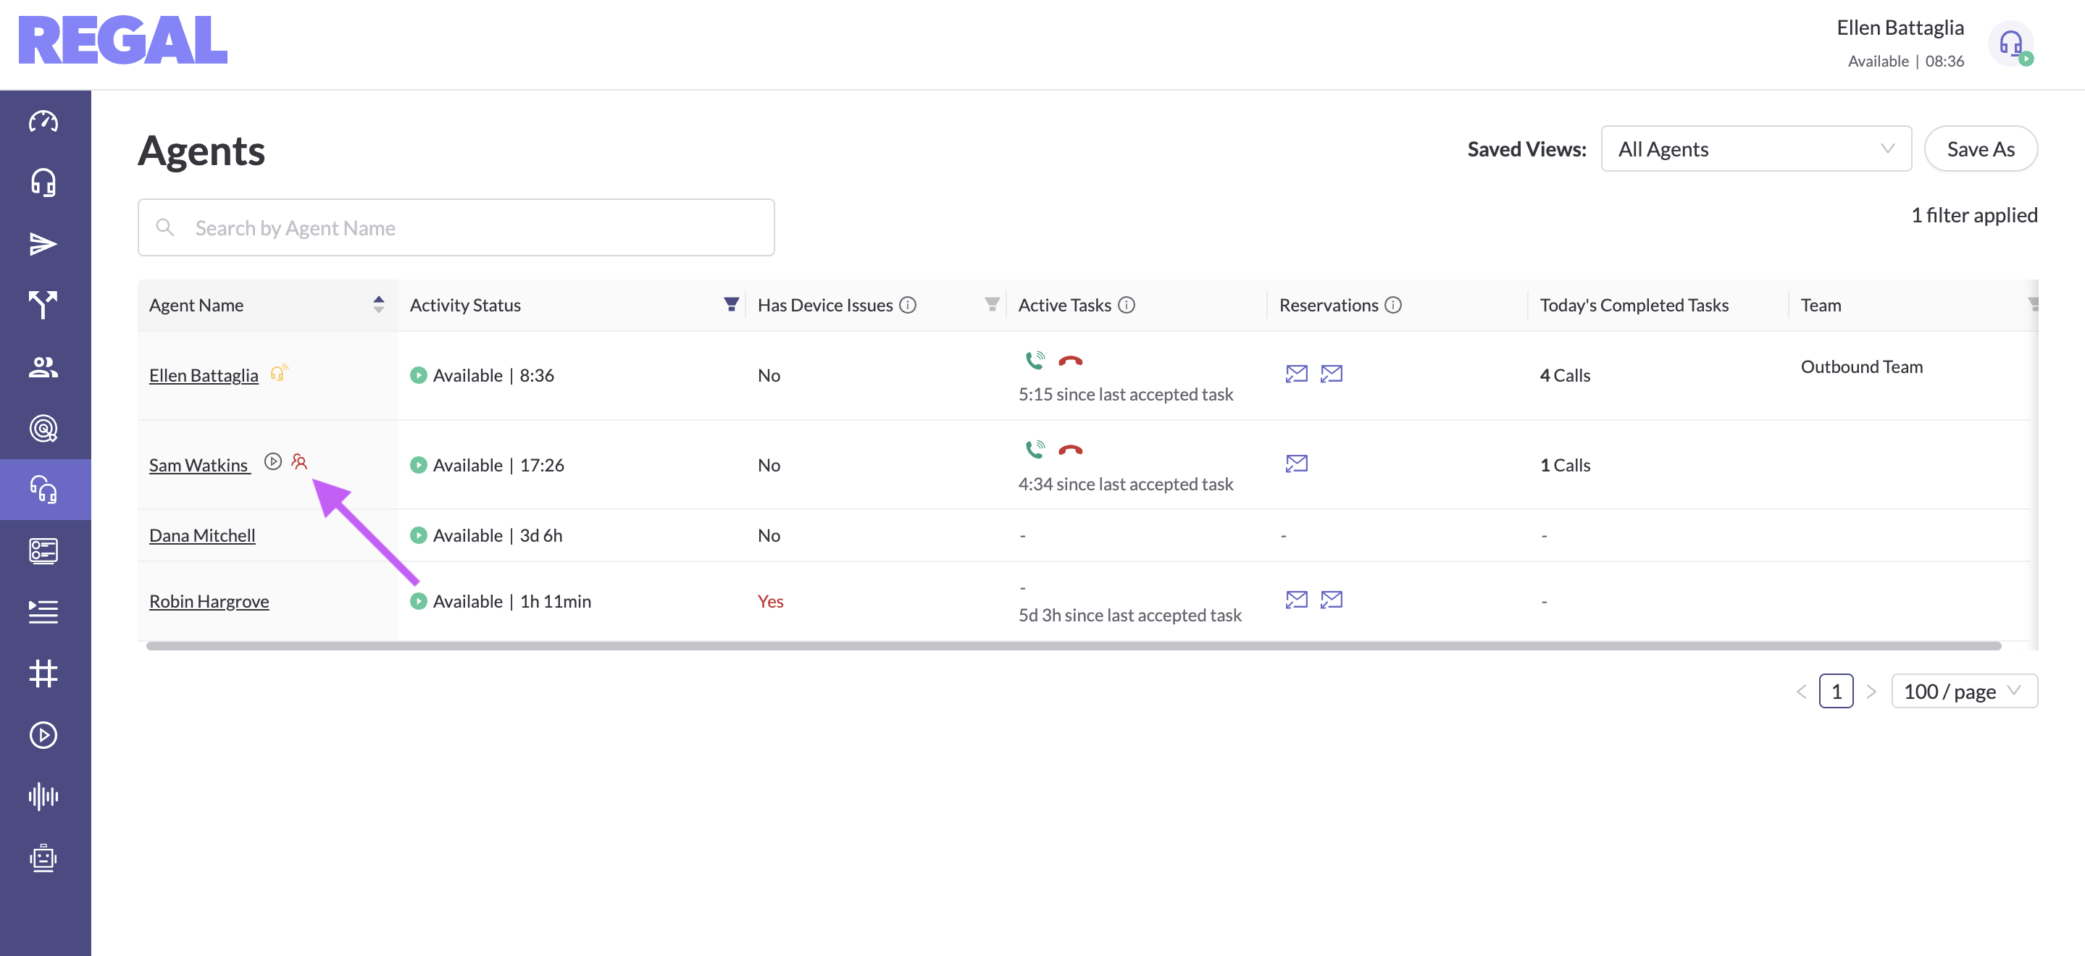The height and width of the screenshot is (956, 2085).
Task: Click the headset status avatar at top right
Action: click(x=2012, y=43)
